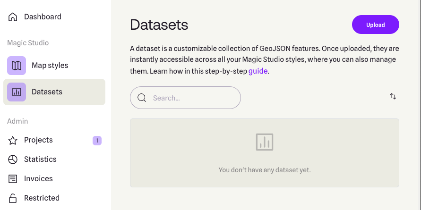Screen dimensions: 421x210
Task: Click the Map styles map icon
Action: pos(17,66)
